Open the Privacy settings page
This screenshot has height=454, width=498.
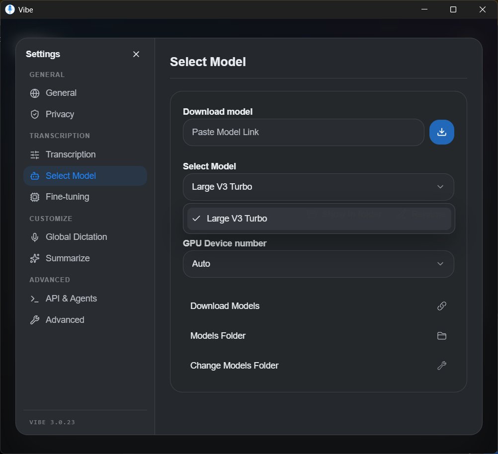pos(85,114)
